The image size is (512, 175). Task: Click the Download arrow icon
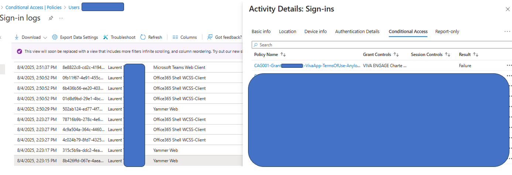[x=17, y=37]
